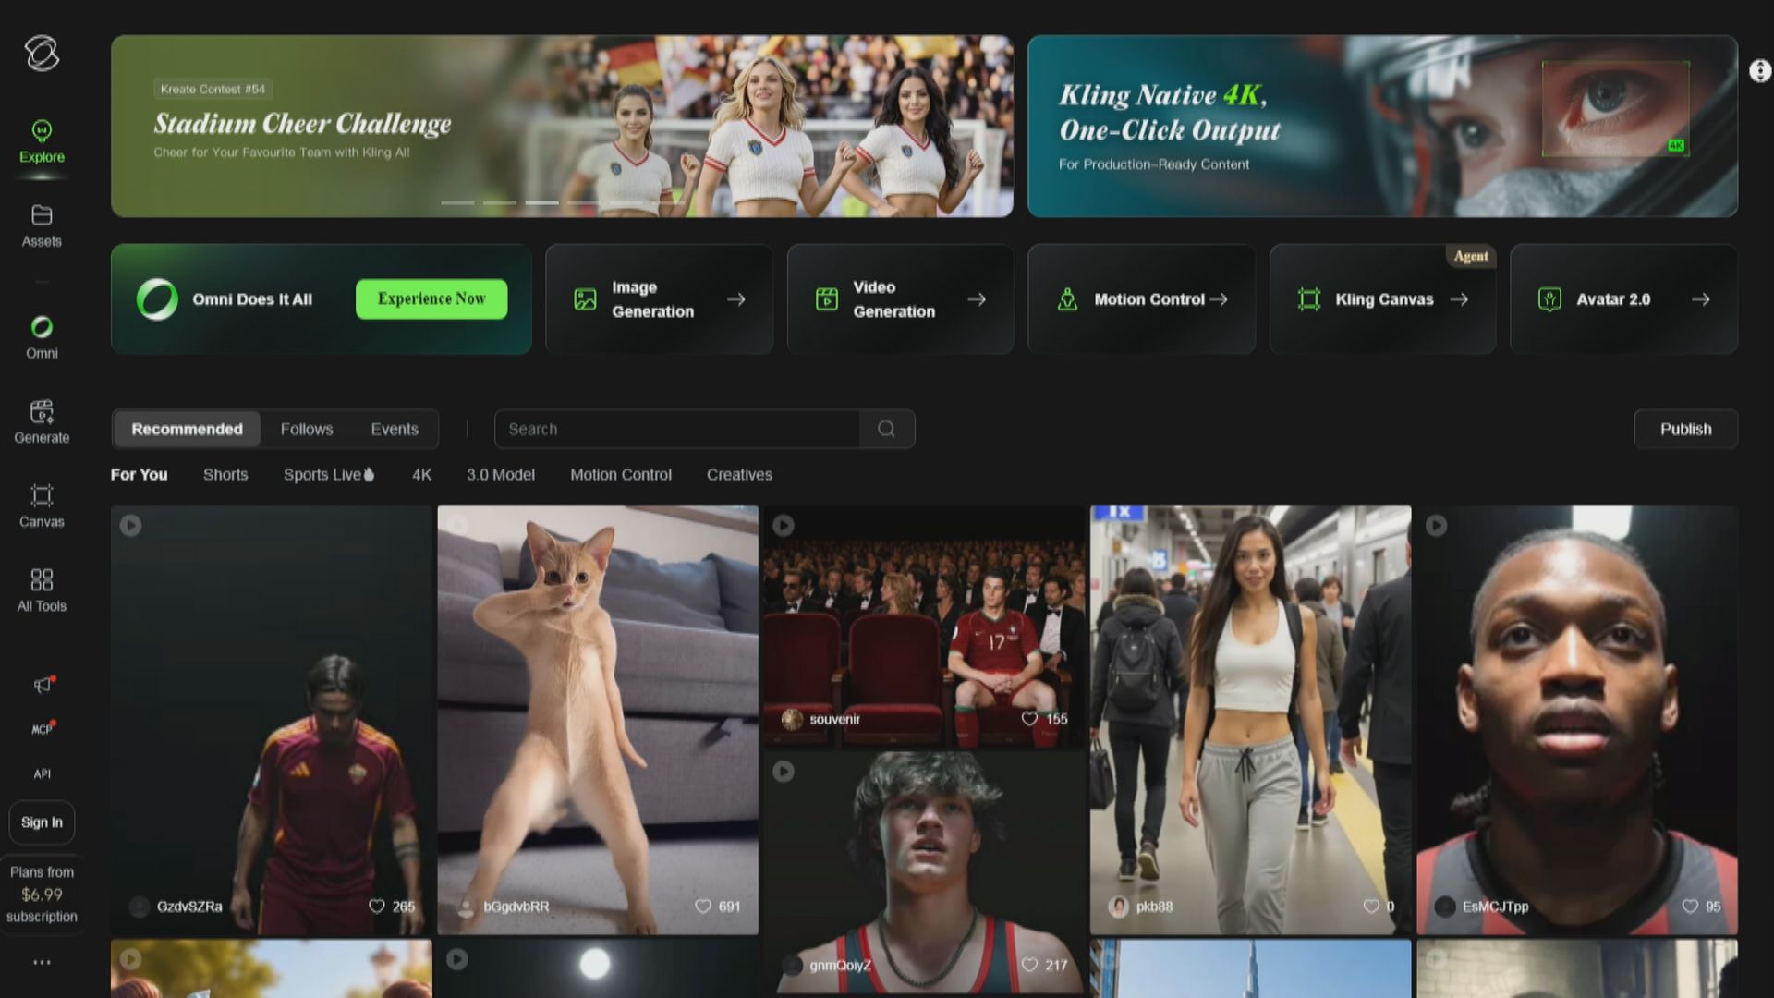Select the third banner carousel indicator
This screenshot has width=1774, height=998.
[x=542, y=202]
